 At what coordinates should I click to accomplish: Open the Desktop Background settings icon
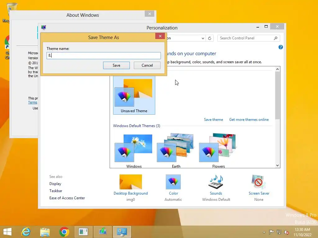tap(131, 182)
